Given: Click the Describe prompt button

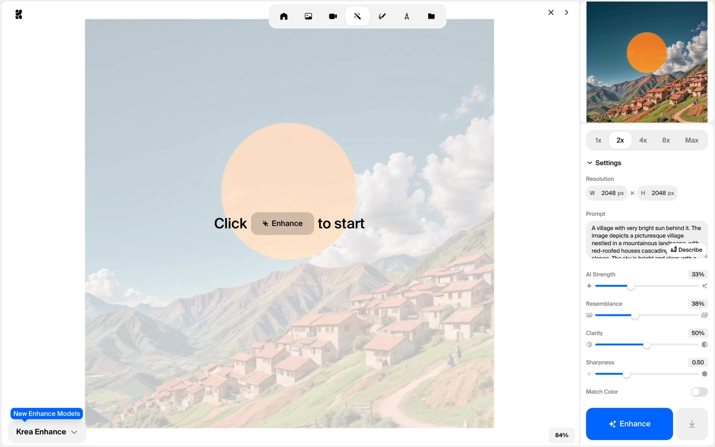Looking at the screenshot, I should [x=686, y=250].
